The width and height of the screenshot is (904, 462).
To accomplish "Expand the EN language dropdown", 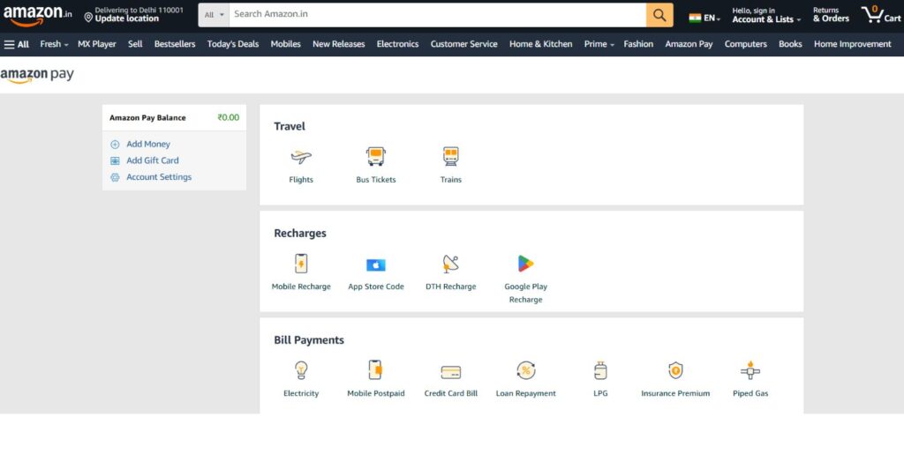I will [x=712, y=18].
